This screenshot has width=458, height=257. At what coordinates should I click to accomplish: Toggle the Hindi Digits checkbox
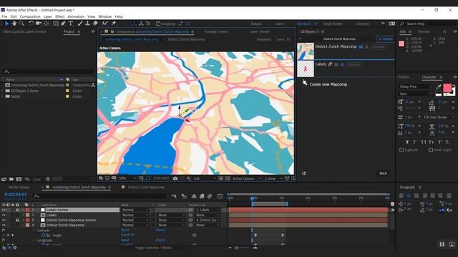[x=431, y=150]
